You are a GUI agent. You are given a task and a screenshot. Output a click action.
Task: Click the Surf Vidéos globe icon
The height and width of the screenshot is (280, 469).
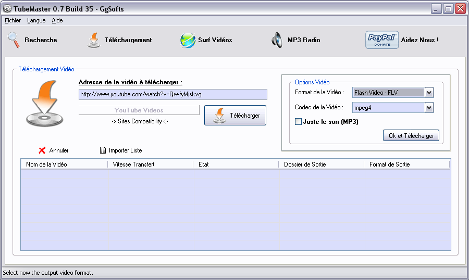tap(188, 40)
